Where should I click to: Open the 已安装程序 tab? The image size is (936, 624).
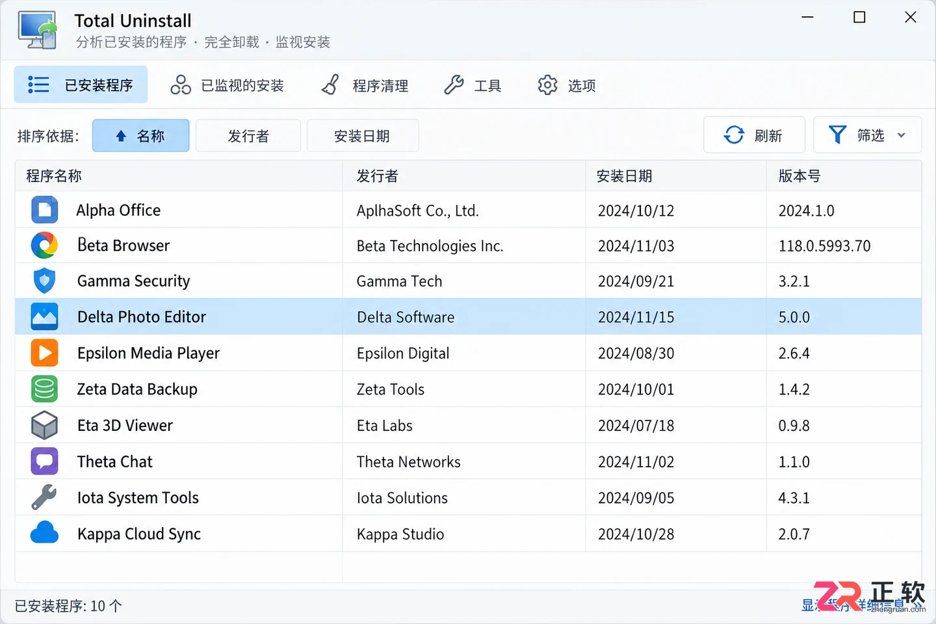point(81,84)
